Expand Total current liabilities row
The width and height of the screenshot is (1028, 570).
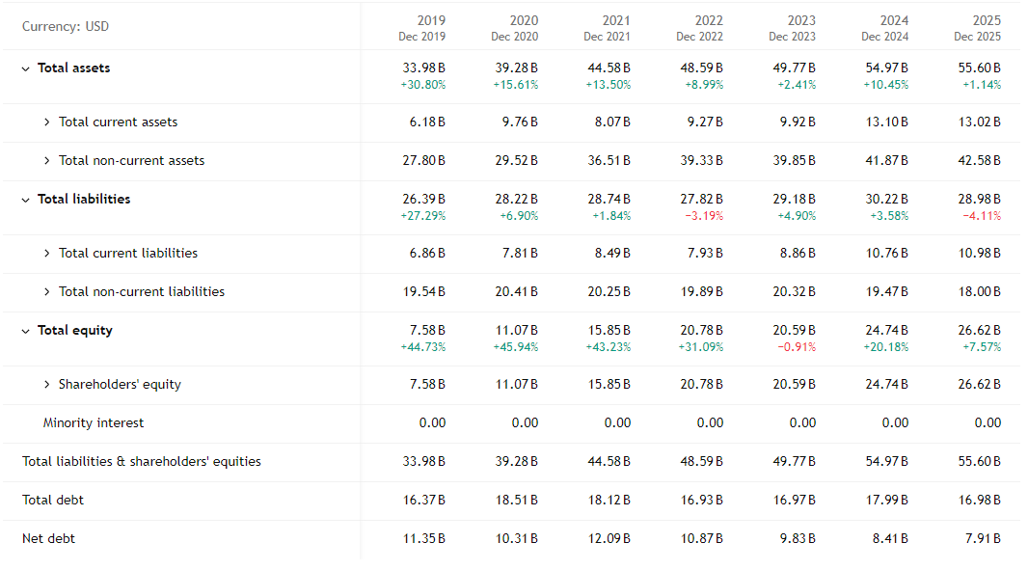pos(47,254)
